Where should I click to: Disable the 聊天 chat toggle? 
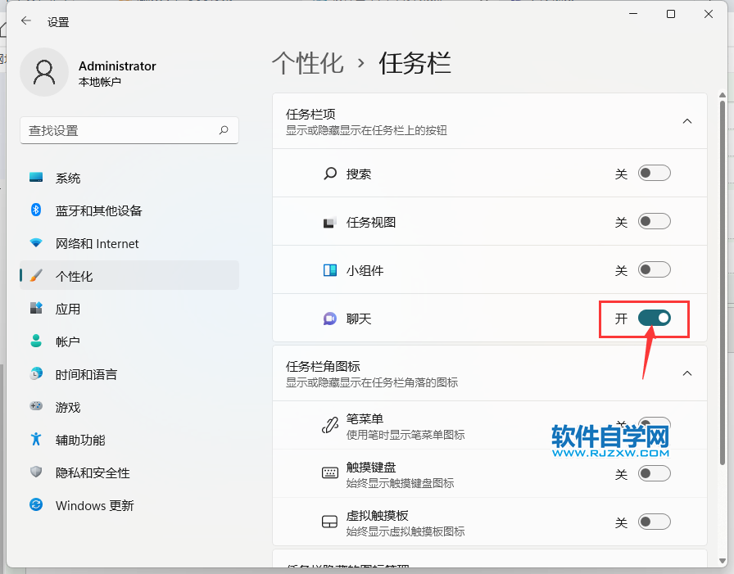(654, 319)
